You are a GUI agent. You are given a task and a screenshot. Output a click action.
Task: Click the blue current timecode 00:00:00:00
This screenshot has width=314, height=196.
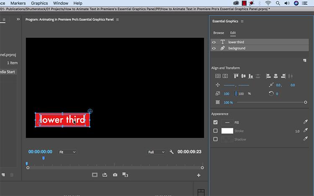click(x=40, y=152)
